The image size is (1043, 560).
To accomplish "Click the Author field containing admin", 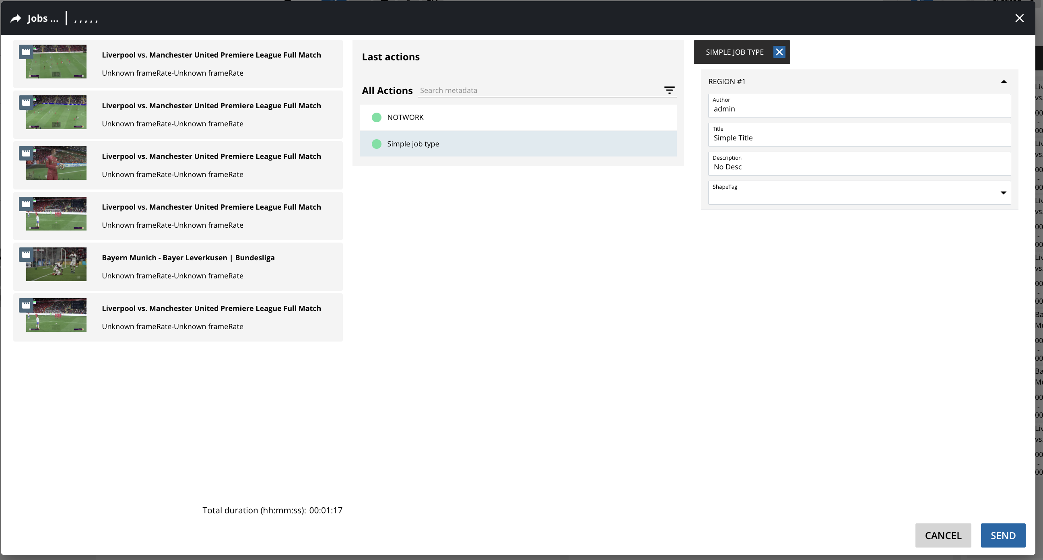I will (859, 109).
